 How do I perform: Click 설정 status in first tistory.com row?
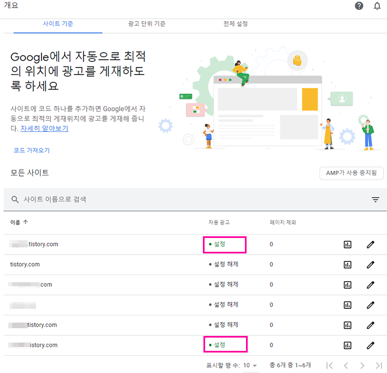tap(217, 244)
